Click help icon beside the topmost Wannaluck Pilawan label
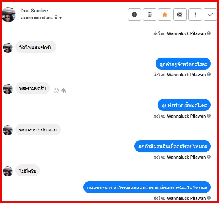 (x=209, y=33)
